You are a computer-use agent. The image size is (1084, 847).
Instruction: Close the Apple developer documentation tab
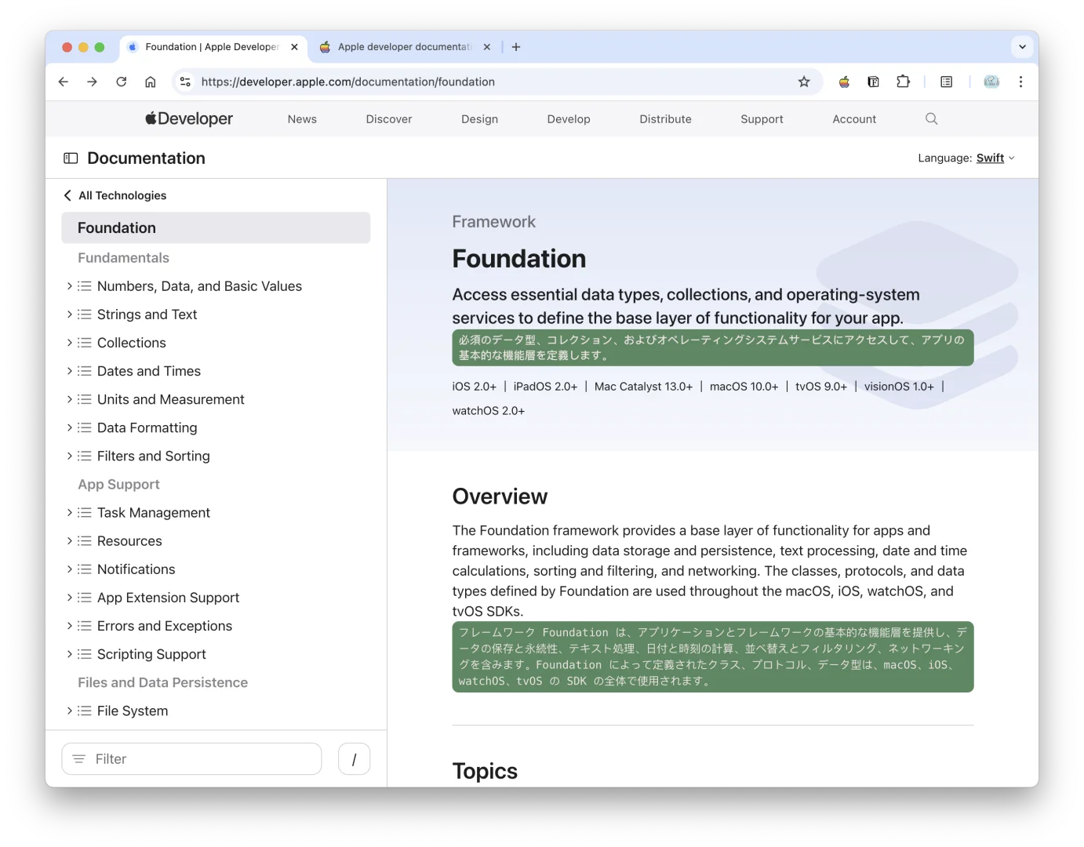[x=487, y=47]
